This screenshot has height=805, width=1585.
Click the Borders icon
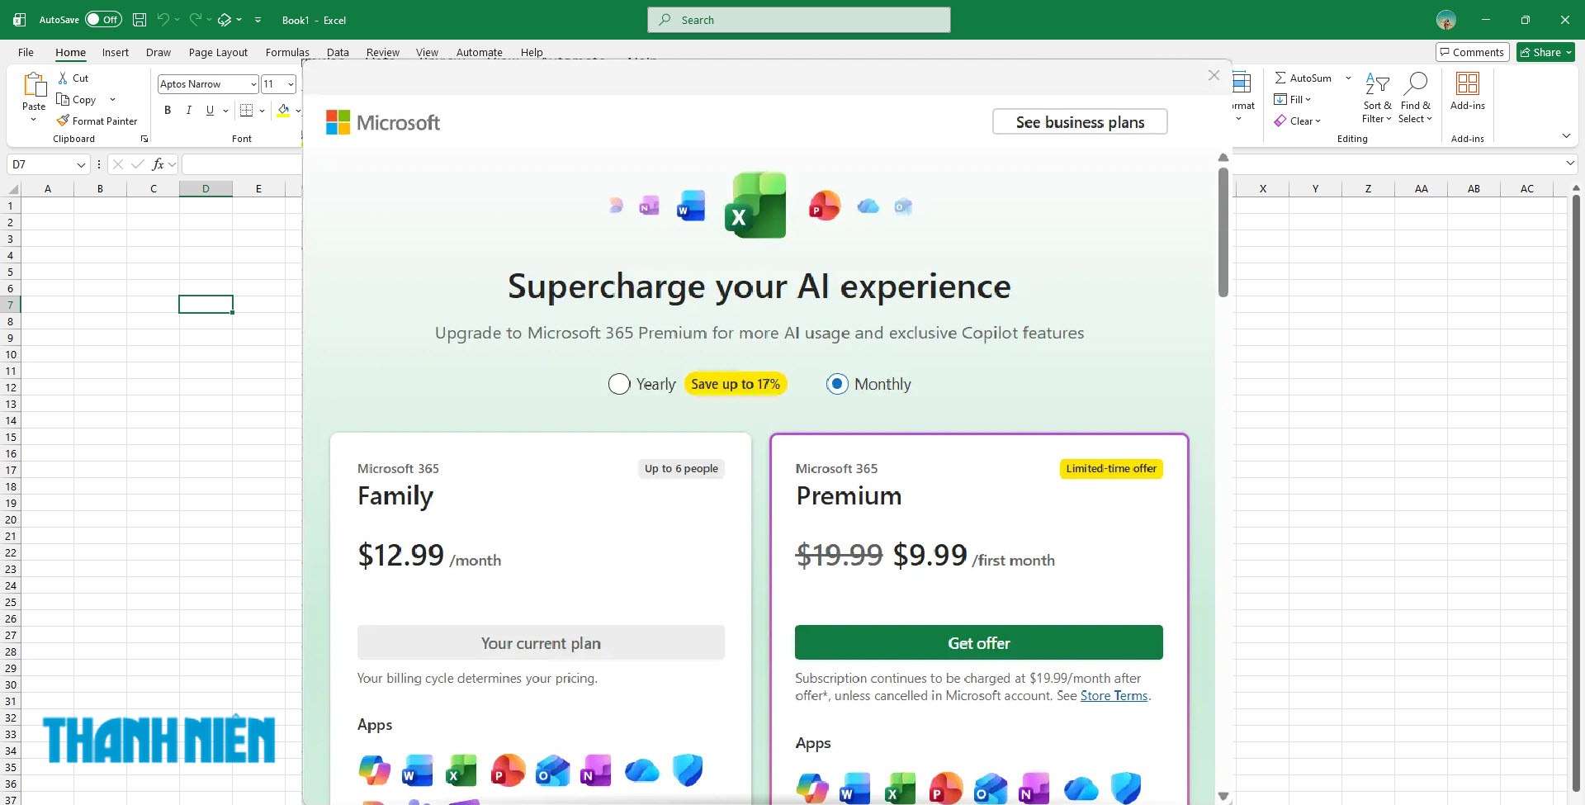pyautogui.click(x=246, y=110)
